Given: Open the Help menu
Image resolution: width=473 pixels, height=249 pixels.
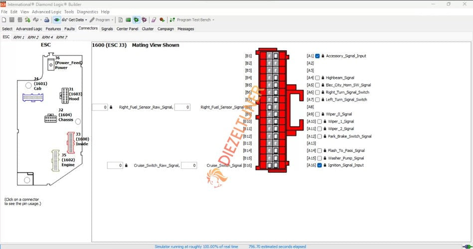Looking at the screenshot, I should click(x=105, y=12).
